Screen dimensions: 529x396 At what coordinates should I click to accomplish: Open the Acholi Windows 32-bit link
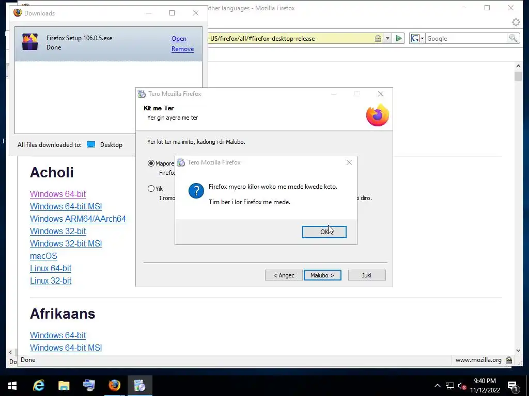point(58,232)
